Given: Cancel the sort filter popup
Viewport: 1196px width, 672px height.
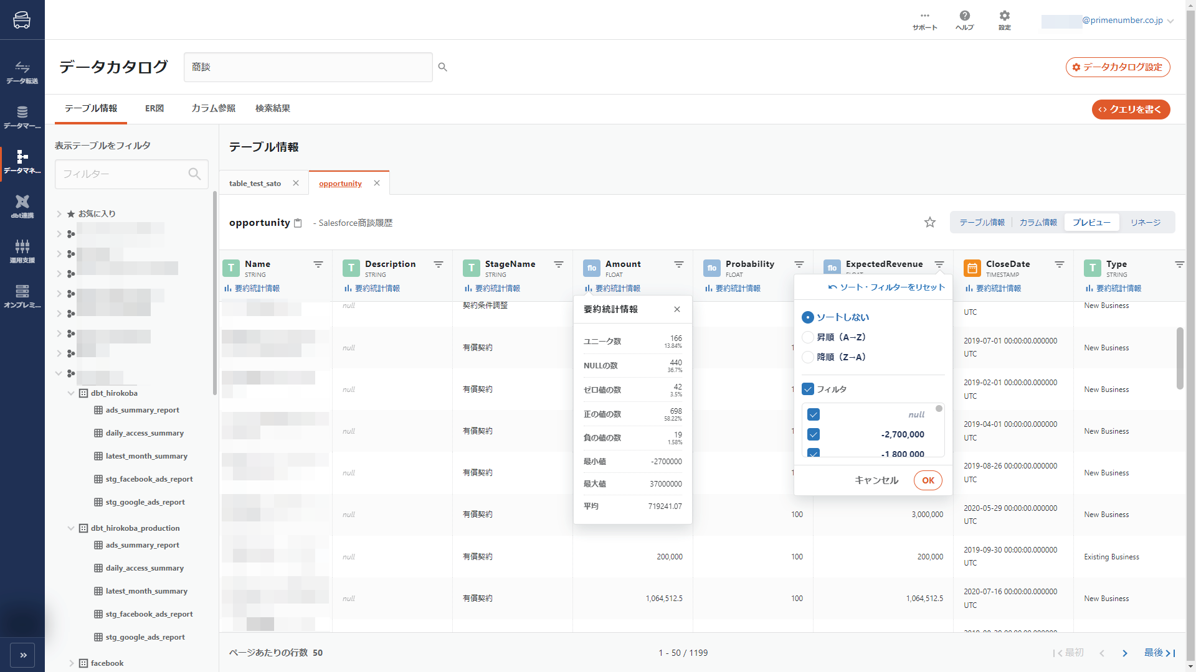Looking at the screenshot, I should [x=876, y=480].
